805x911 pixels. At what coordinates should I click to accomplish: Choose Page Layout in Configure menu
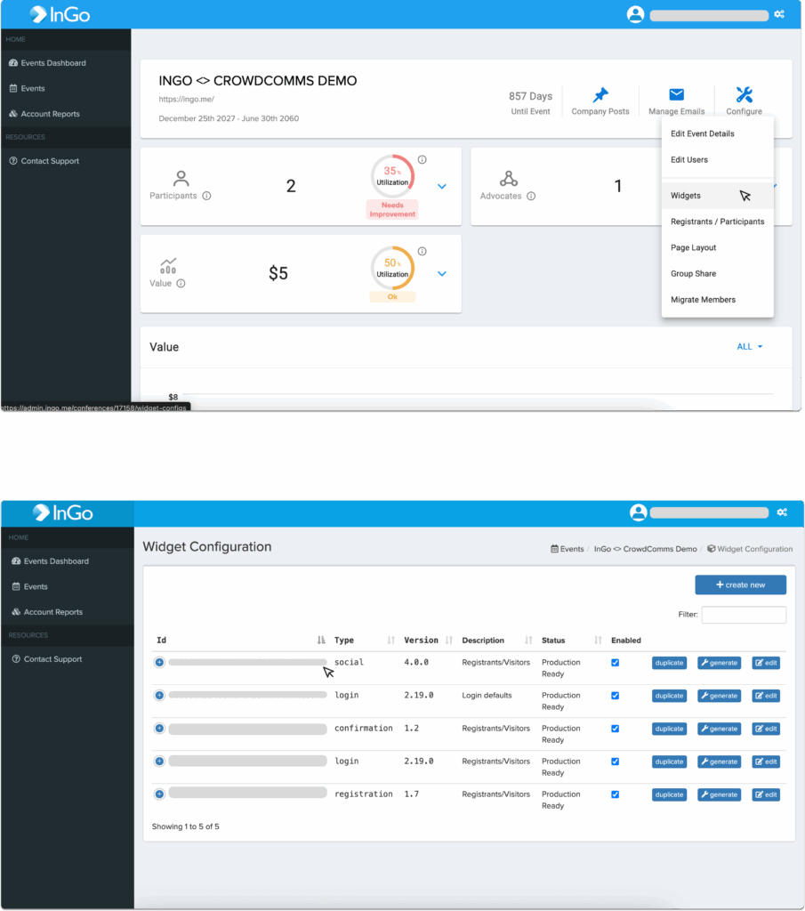point(693,247)
